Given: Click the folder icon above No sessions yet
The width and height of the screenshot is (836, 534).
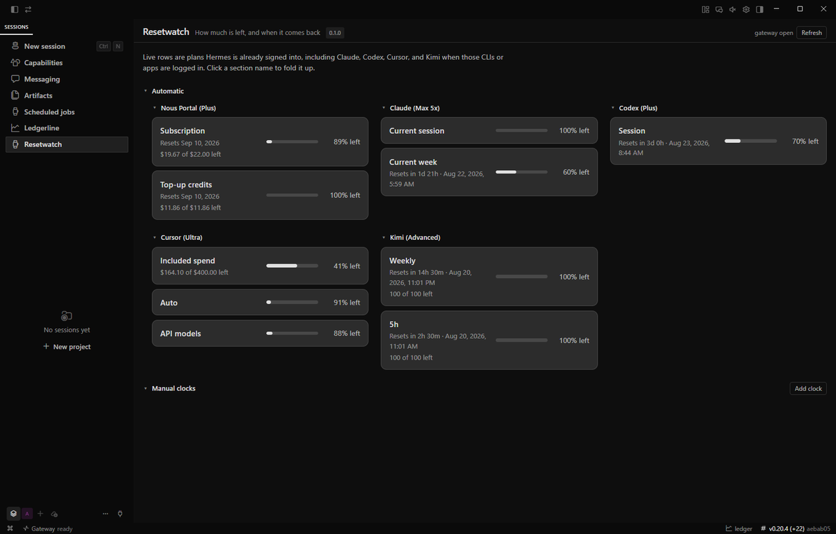Looking at the screenshot, I should (x=67, y=316).
